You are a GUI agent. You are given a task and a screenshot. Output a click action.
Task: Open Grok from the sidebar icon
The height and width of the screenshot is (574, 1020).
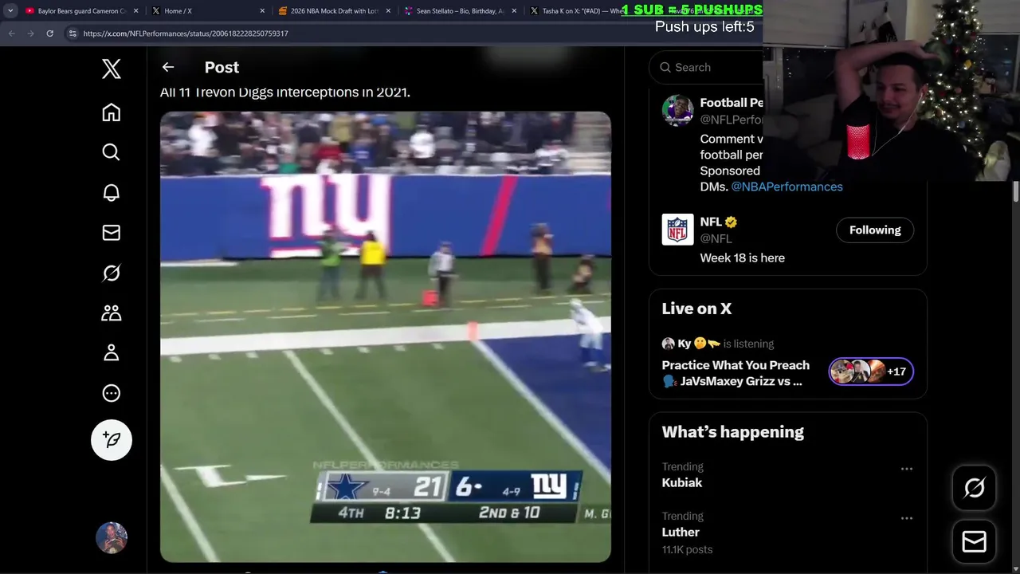click(112, 273)
